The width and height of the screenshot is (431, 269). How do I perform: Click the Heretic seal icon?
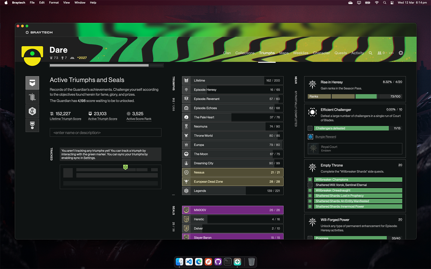tap(186, 219)
